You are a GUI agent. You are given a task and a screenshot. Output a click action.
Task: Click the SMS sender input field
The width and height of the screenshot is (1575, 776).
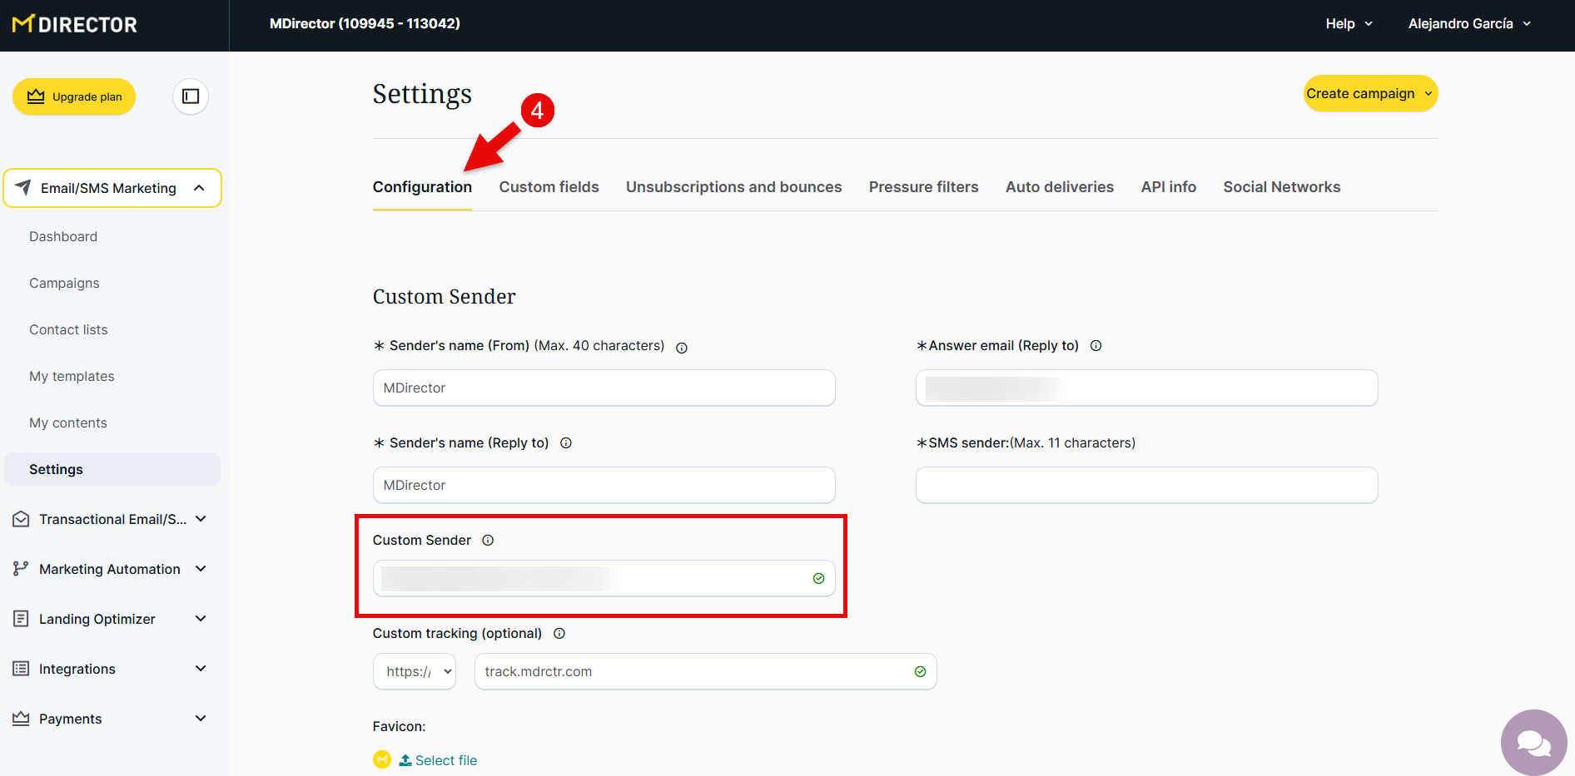pyautogui.click(x=1146, y=485)
